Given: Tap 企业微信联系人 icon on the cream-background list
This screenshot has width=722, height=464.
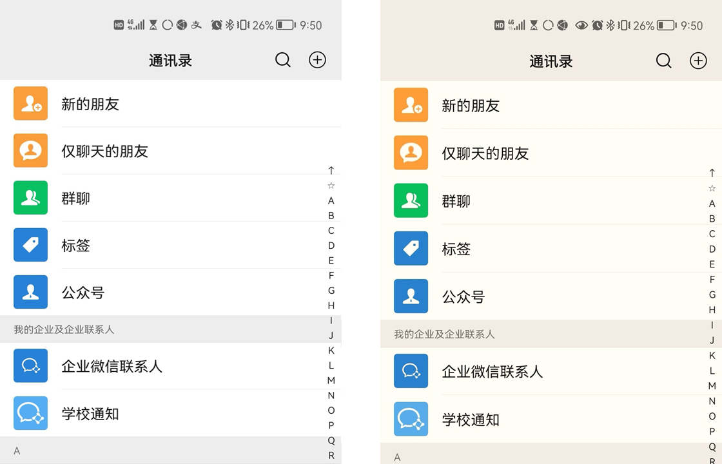Looking at the screenshot, I should click(x=411, y=371).
